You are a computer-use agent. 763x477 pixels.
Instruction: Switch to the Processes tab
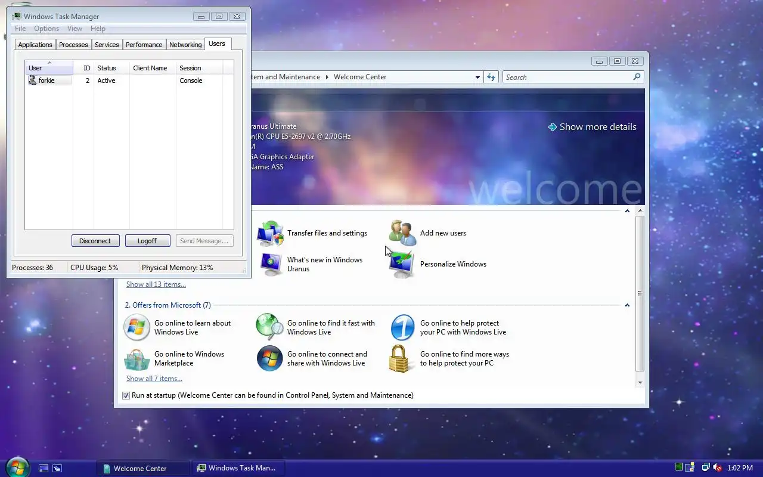pos(73,45)
